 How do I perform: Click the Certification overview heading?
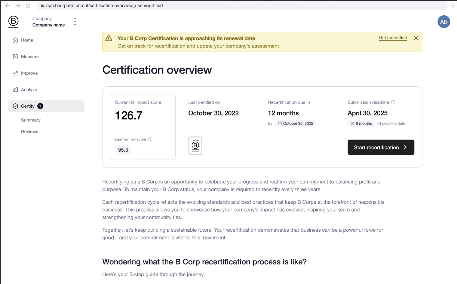click(x=157, y=70)
